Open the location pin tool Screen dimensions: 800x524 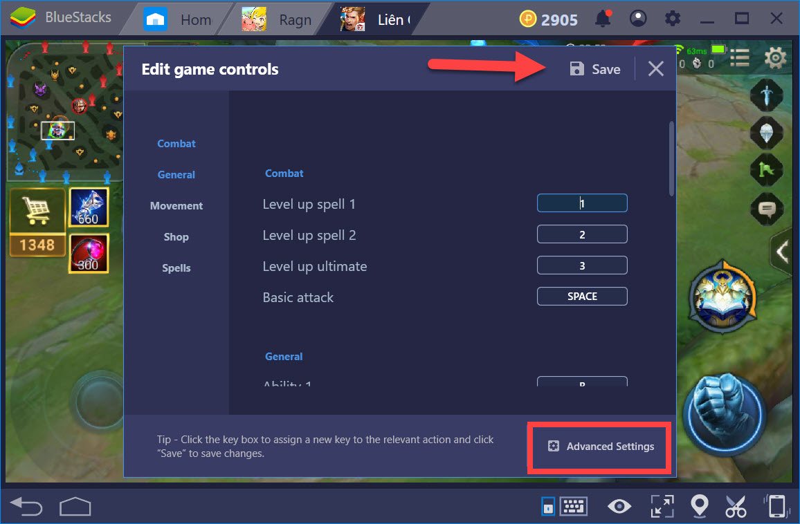[x=699, y=506]
